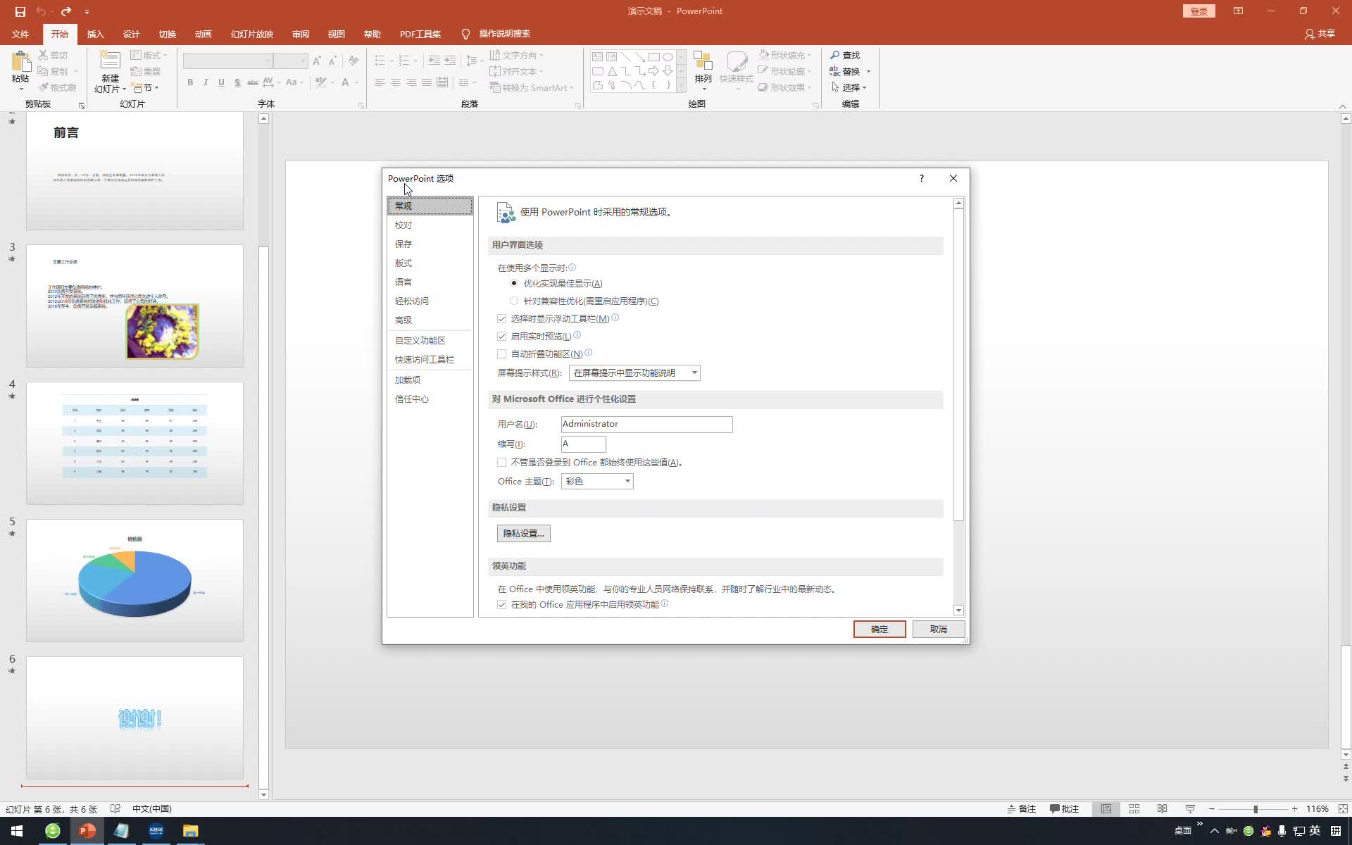Click the 取消 button
Image resolution: width=1352 pixels, height=845 pixels.
click(x=939, y=630)
